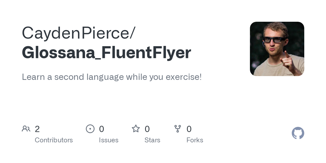Click the zero count above Stars
The height and width of the screenshot is (163, 326).
(x=147, y=129)
